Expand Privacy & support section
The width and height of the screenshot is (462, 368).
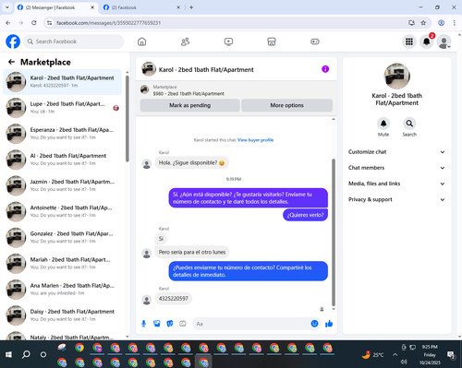click(396, 199)
